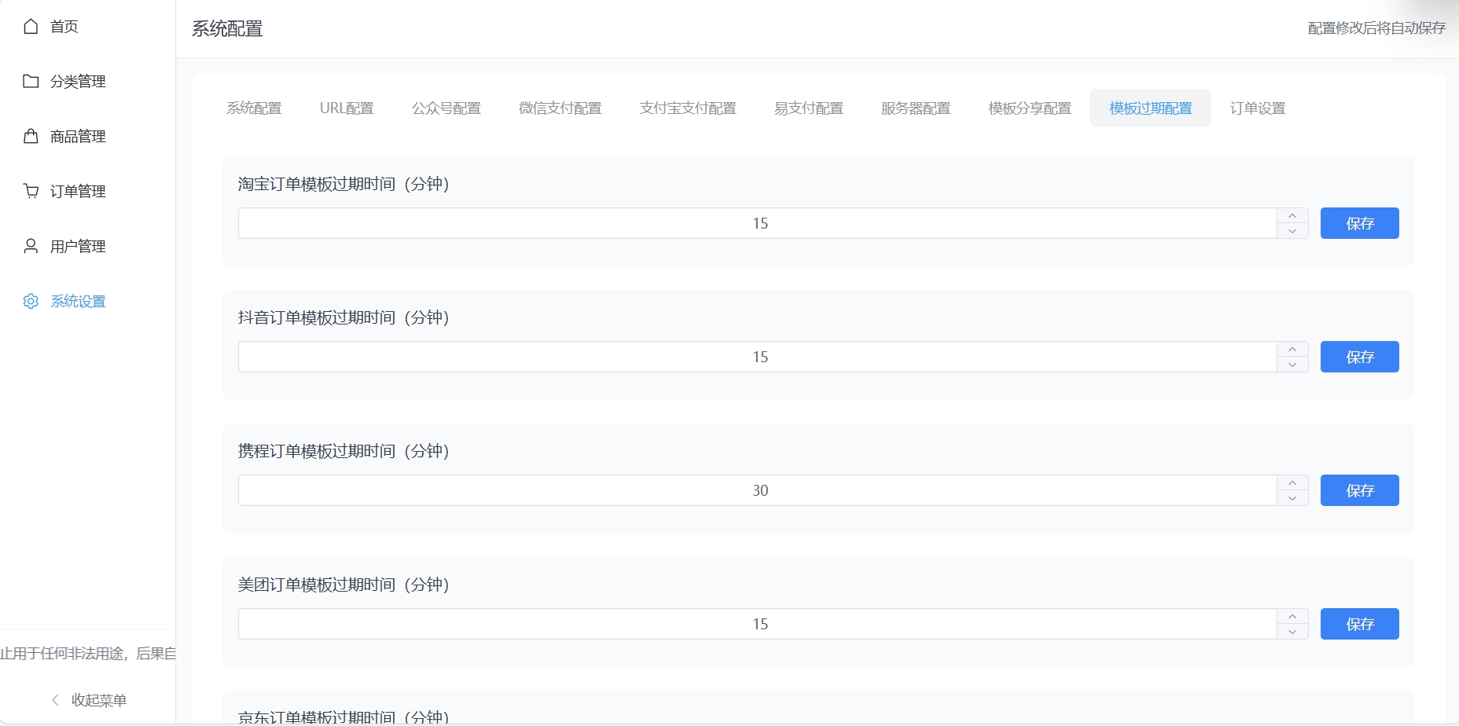Click the cart icon for 订单管理
The height and width of the screenshot is (726, 1459).
coord(31,192)
